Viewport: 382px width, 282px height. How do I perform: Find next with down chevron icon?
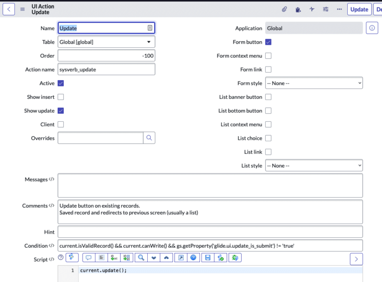tap(154, 258)
